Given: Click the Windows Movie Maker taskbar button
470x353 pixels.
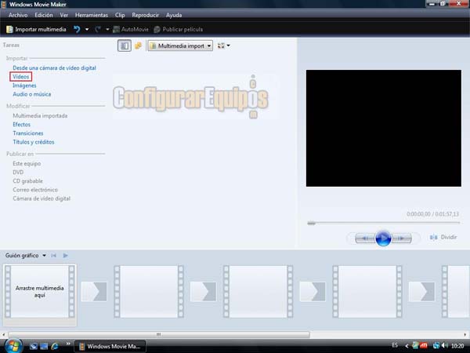Looking at the screenshot, I should click(x=110, y=347).
